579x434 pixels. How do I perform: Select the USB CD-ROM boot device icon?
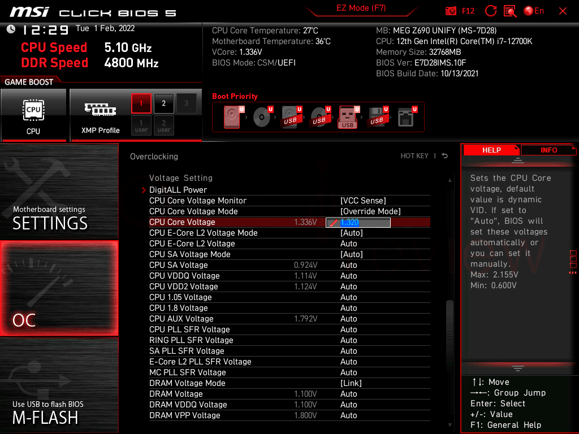(x=320, y=117)
